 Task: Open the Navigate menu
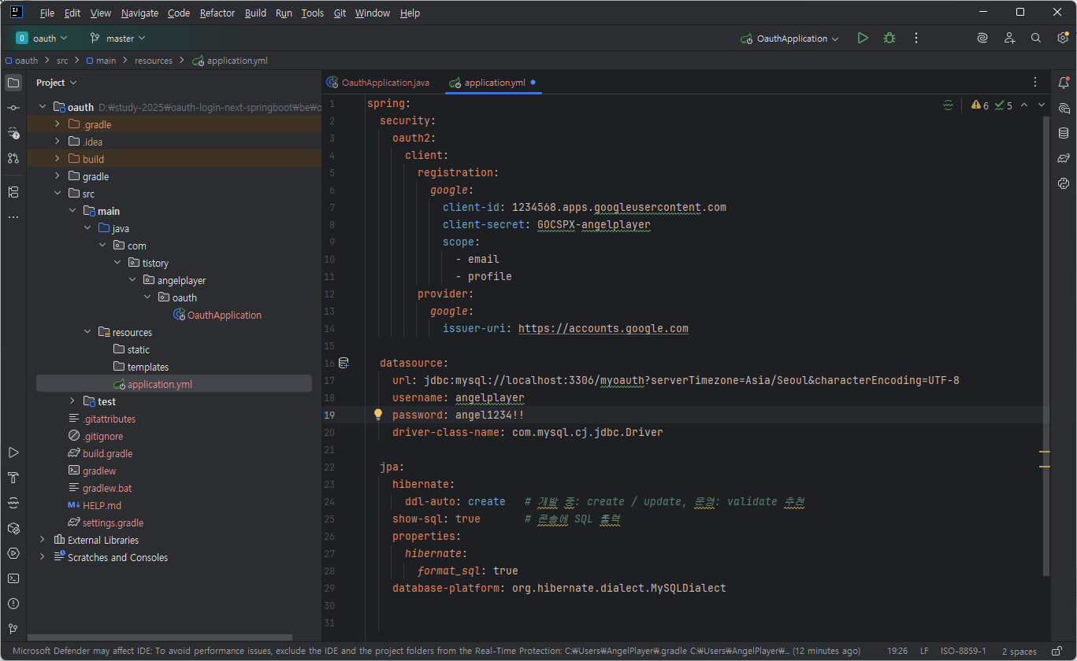pyautogui.click(x=139, y=13)
